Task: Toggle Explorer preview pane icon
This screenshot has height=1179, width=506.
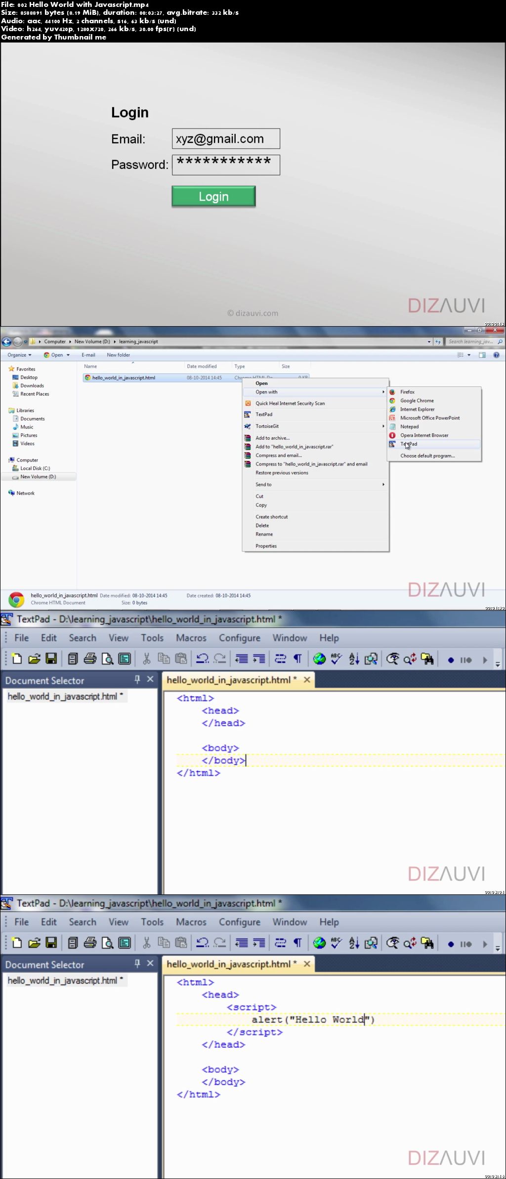Action: click(482, 355)
